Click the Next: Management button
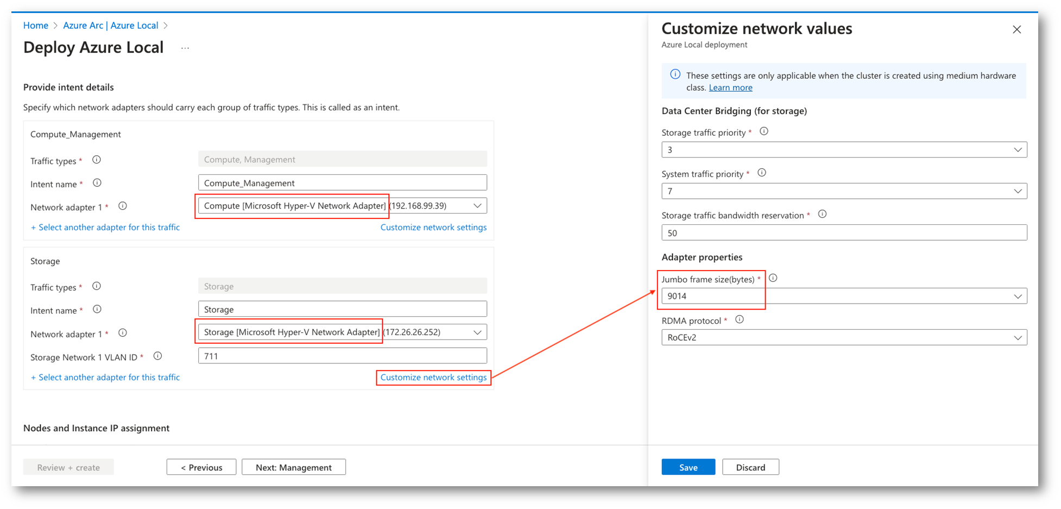The height and width of the screenshot is (509, 1061). pyautogui.click(x=293, y=467)
